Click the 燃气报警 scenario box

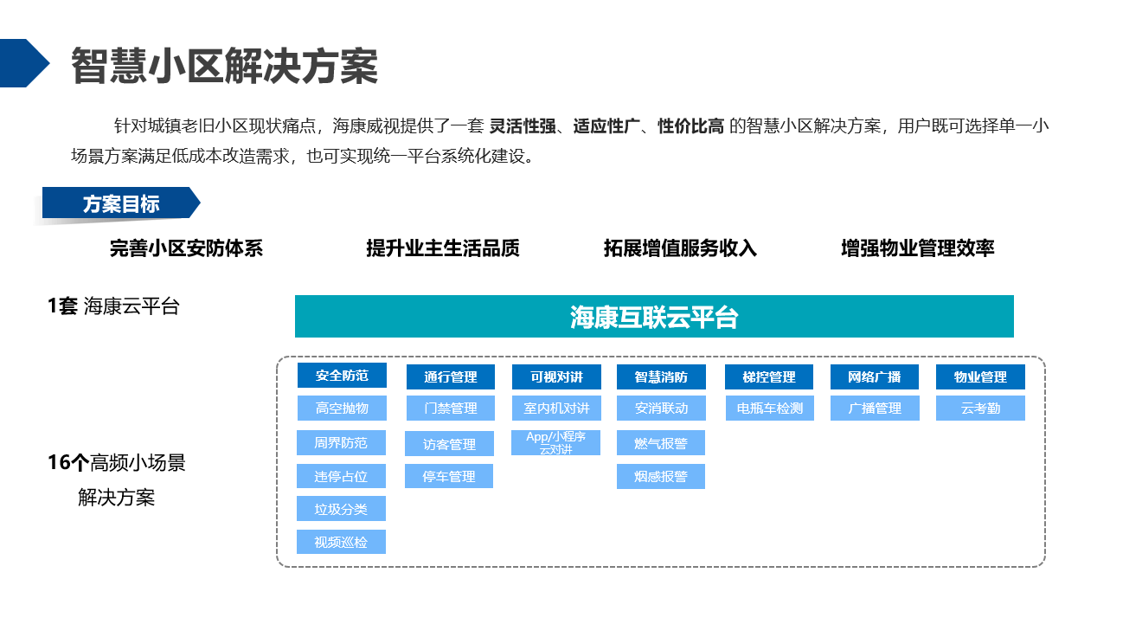661,443
